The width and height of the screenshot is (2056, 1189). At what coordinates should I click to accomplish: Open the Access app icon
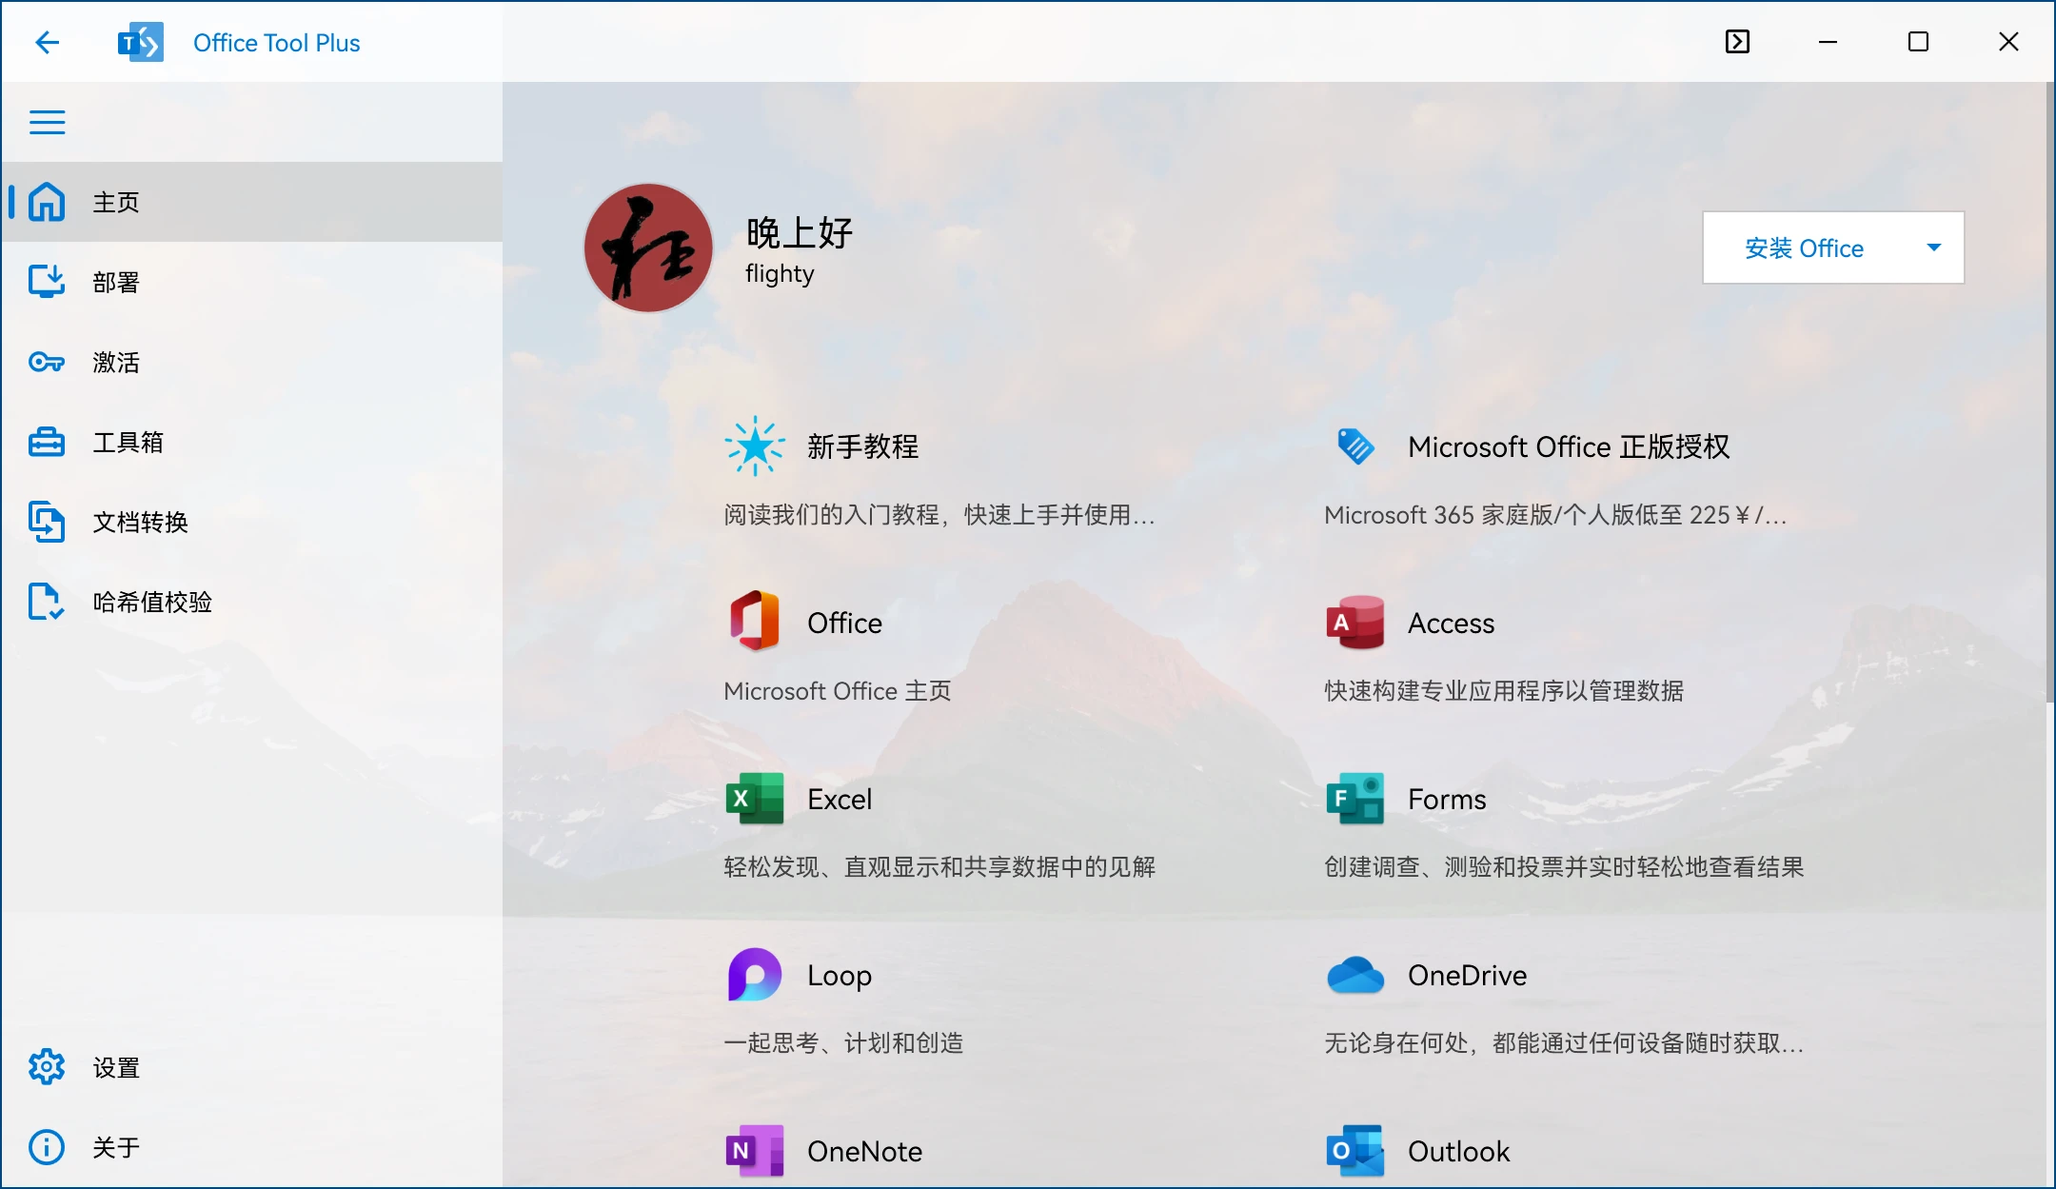pyautogui.click(x=1354, y=623)
